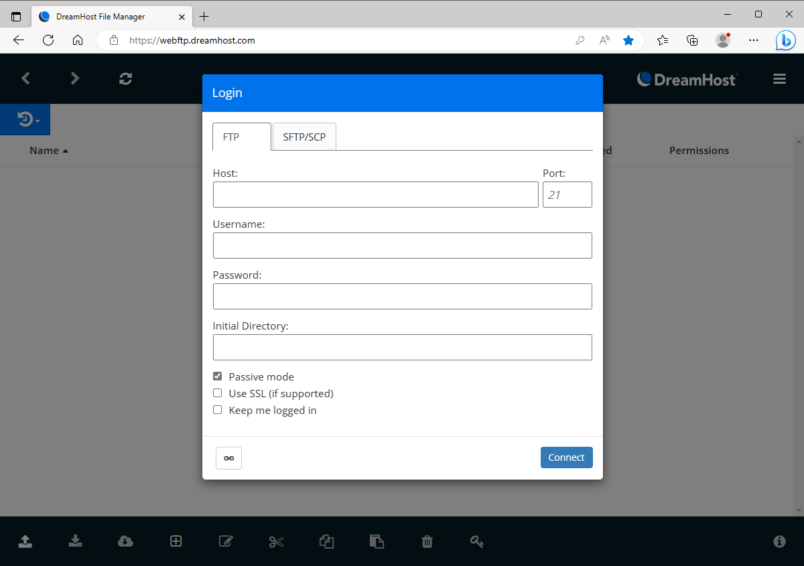Focus the Host input field

(x=376, y=195)
